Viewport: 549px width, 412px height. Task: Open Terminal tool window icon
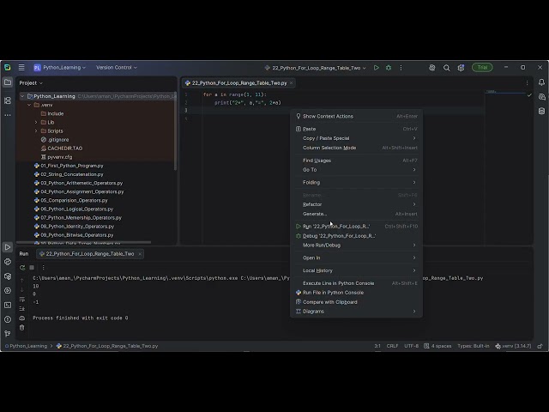tap(8, 305)
